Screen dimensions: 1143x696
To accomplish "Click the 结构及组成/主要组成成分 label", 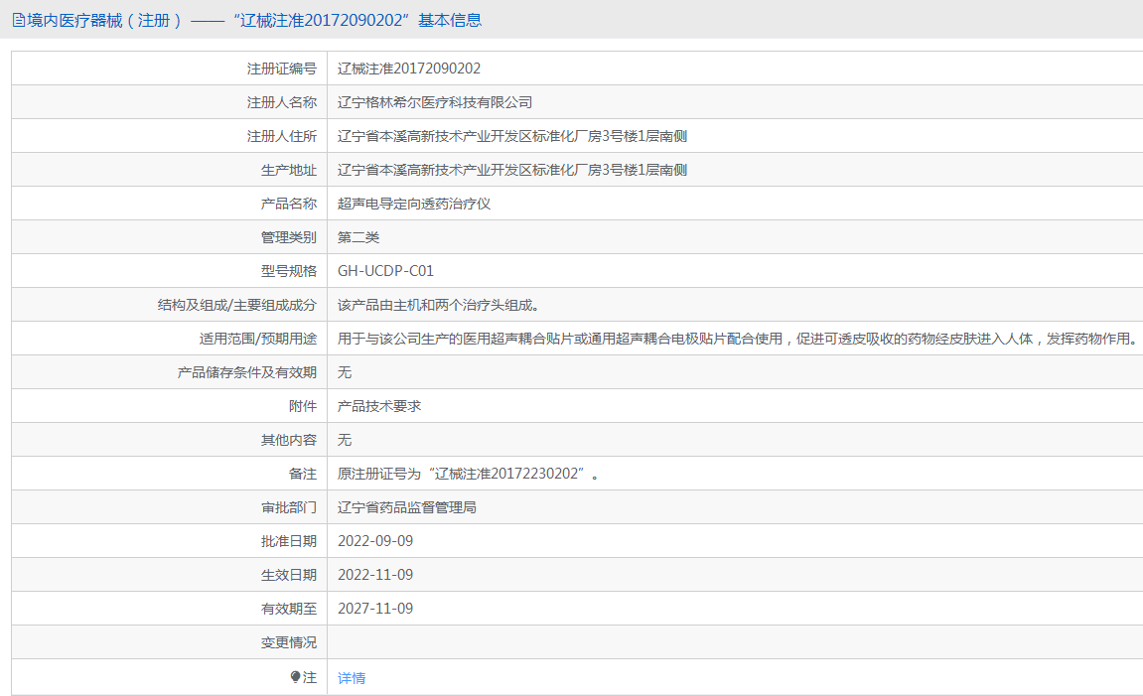I will pyautogui.click(x=237, y=305).
